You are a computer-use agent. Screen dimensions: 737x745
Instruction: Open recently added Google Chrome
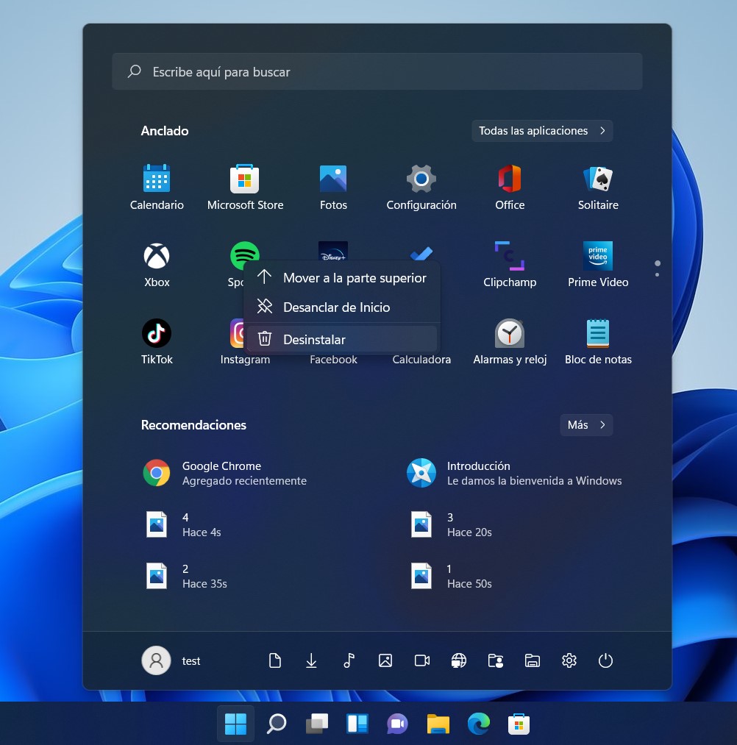click(x=224, y=473)
